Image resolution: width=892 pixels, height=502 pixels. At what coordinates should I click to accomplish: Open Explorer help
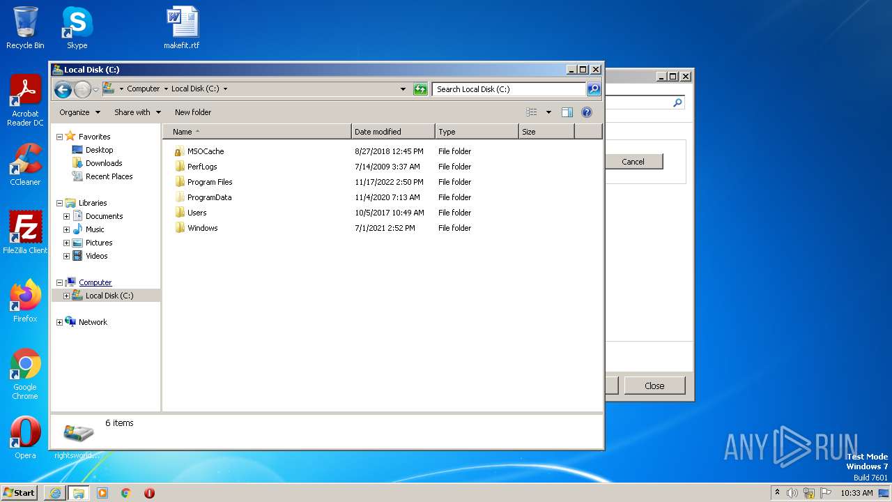pyautogui.click(x=587, y=112)
